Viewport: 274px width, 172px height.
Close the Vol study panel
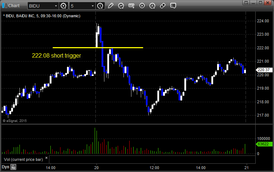click(46, 158)
